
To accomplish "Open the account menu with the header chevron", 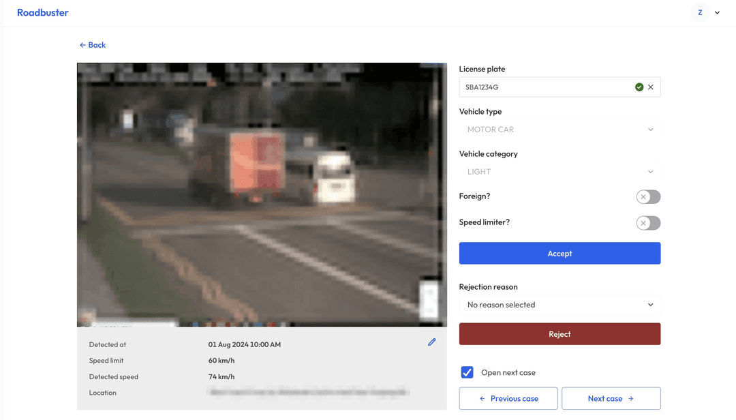I will click(x=717, y=12).
